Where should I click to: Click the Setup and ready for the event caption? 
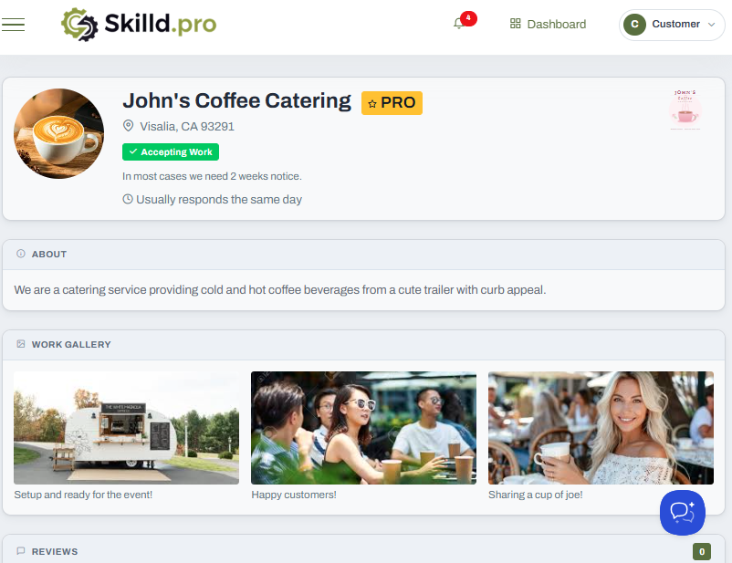pos(83,495)
